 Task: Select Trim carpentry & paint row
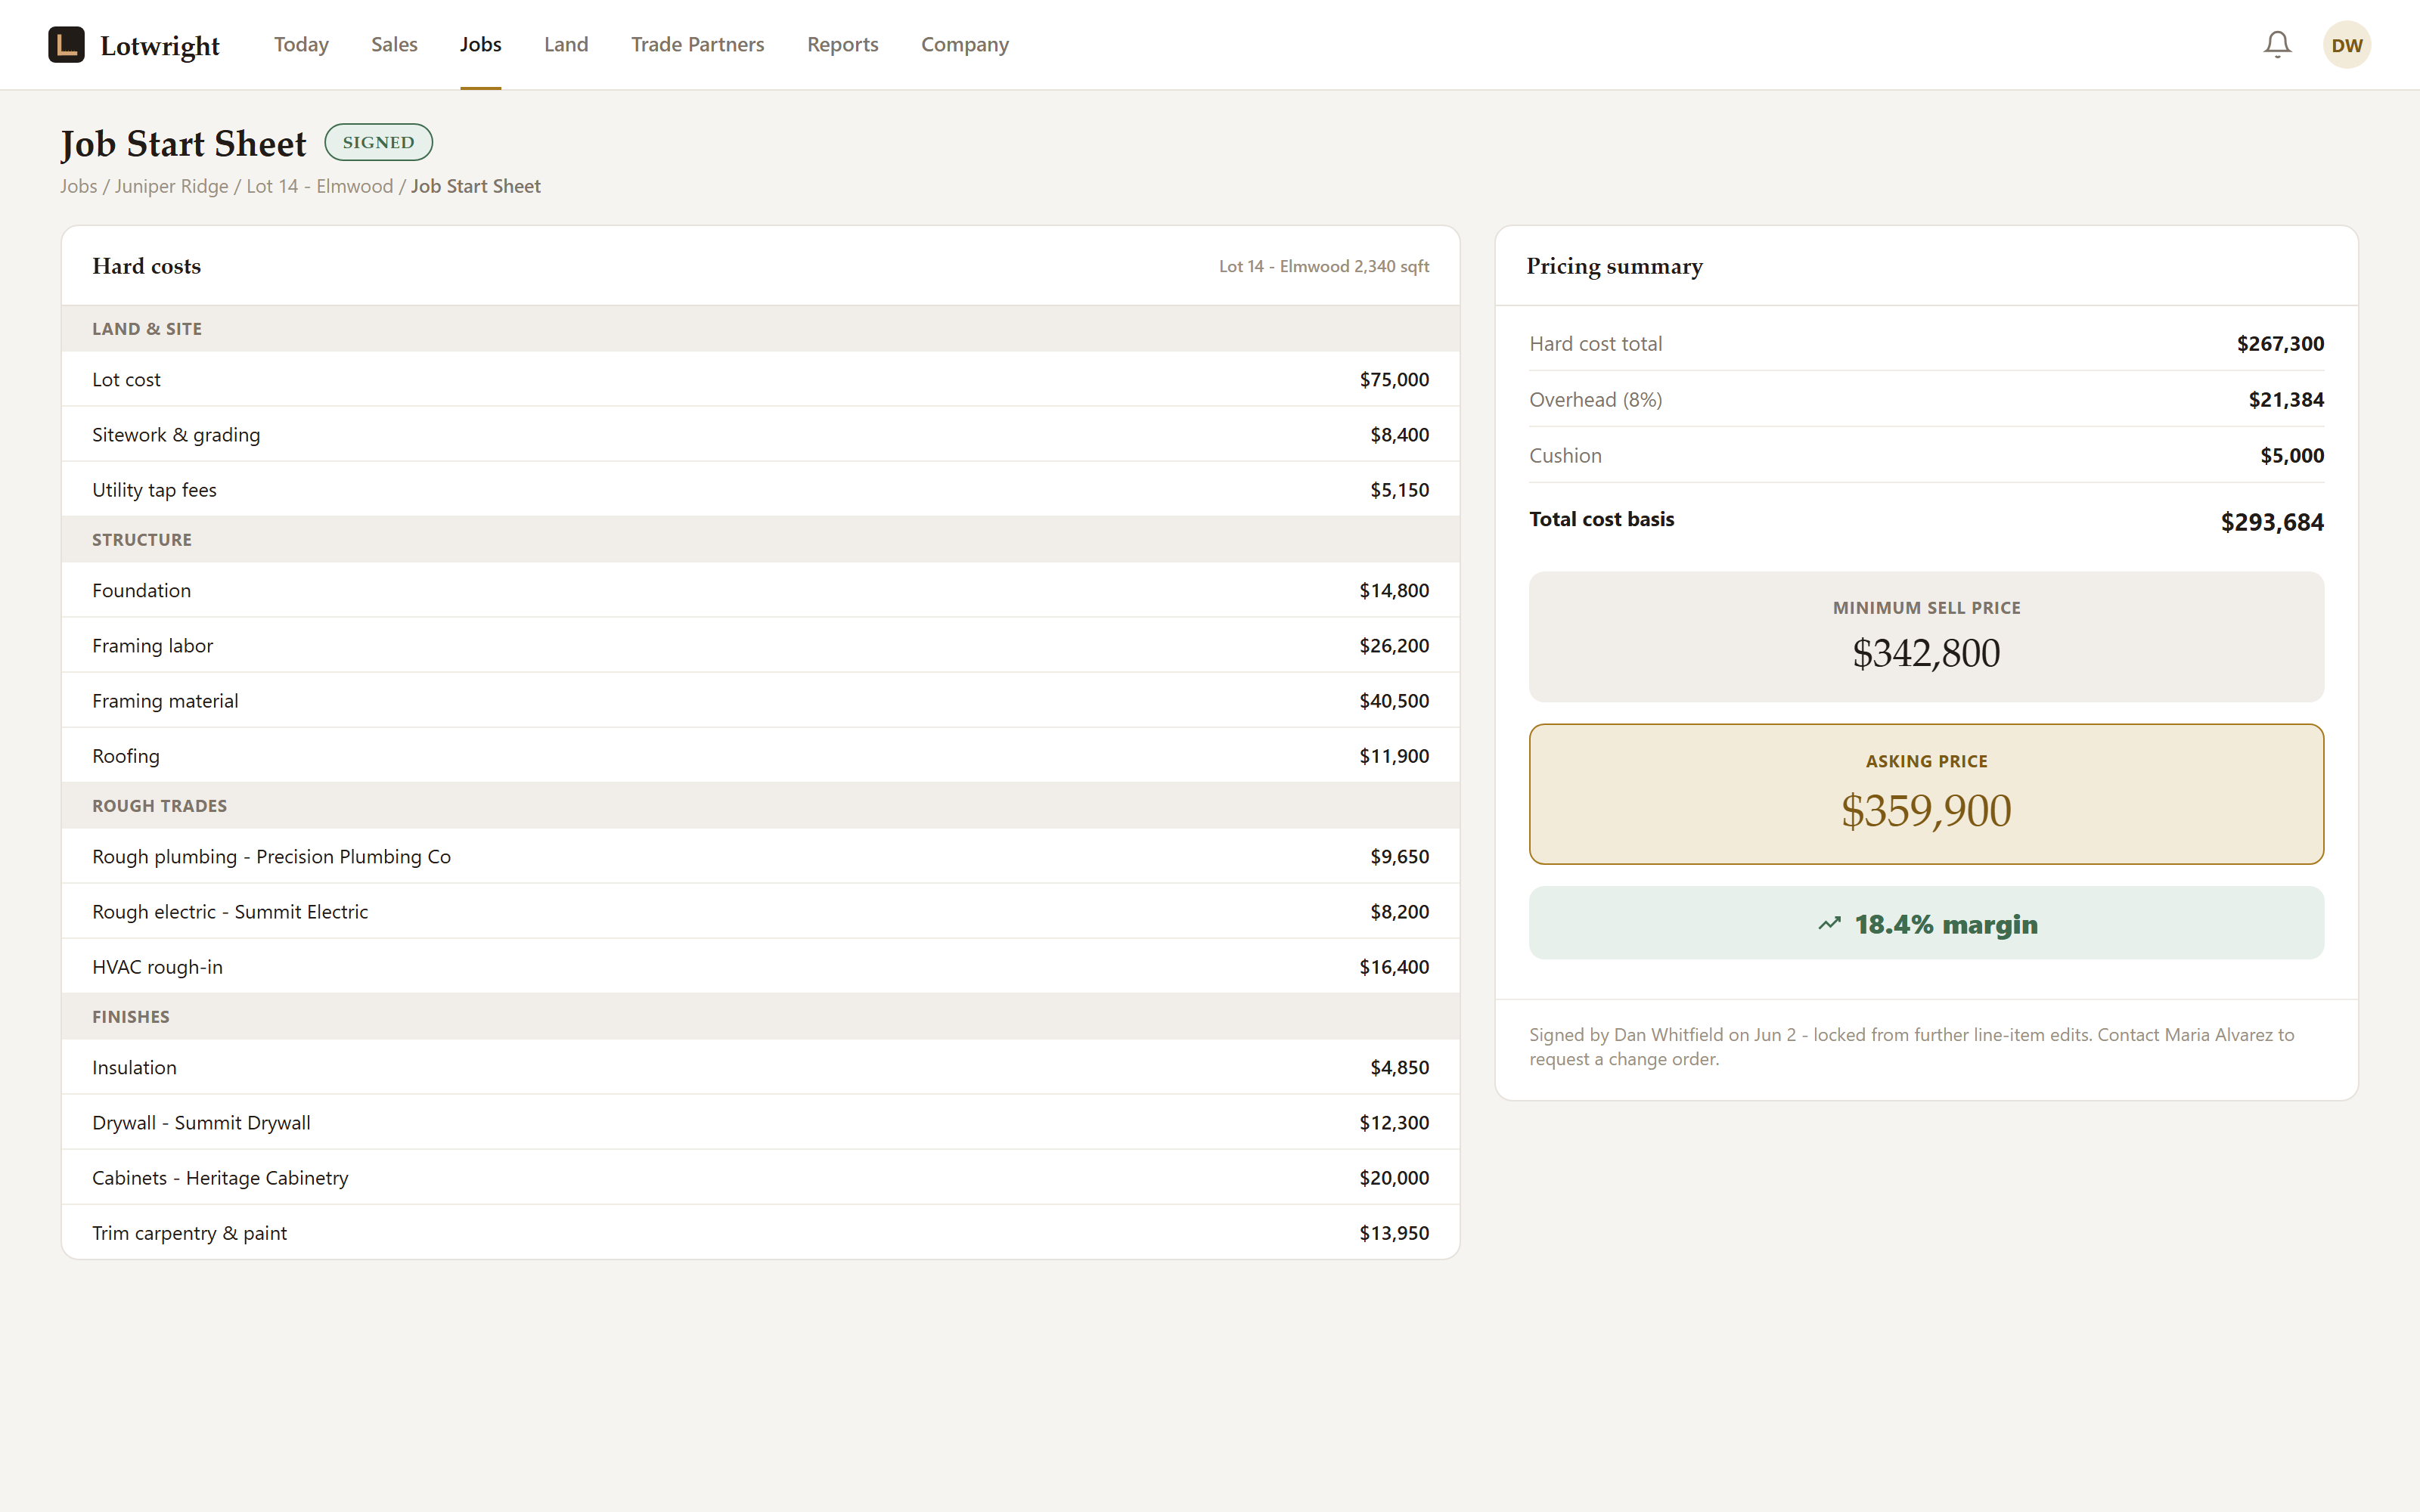click(x=760, y=1232)
